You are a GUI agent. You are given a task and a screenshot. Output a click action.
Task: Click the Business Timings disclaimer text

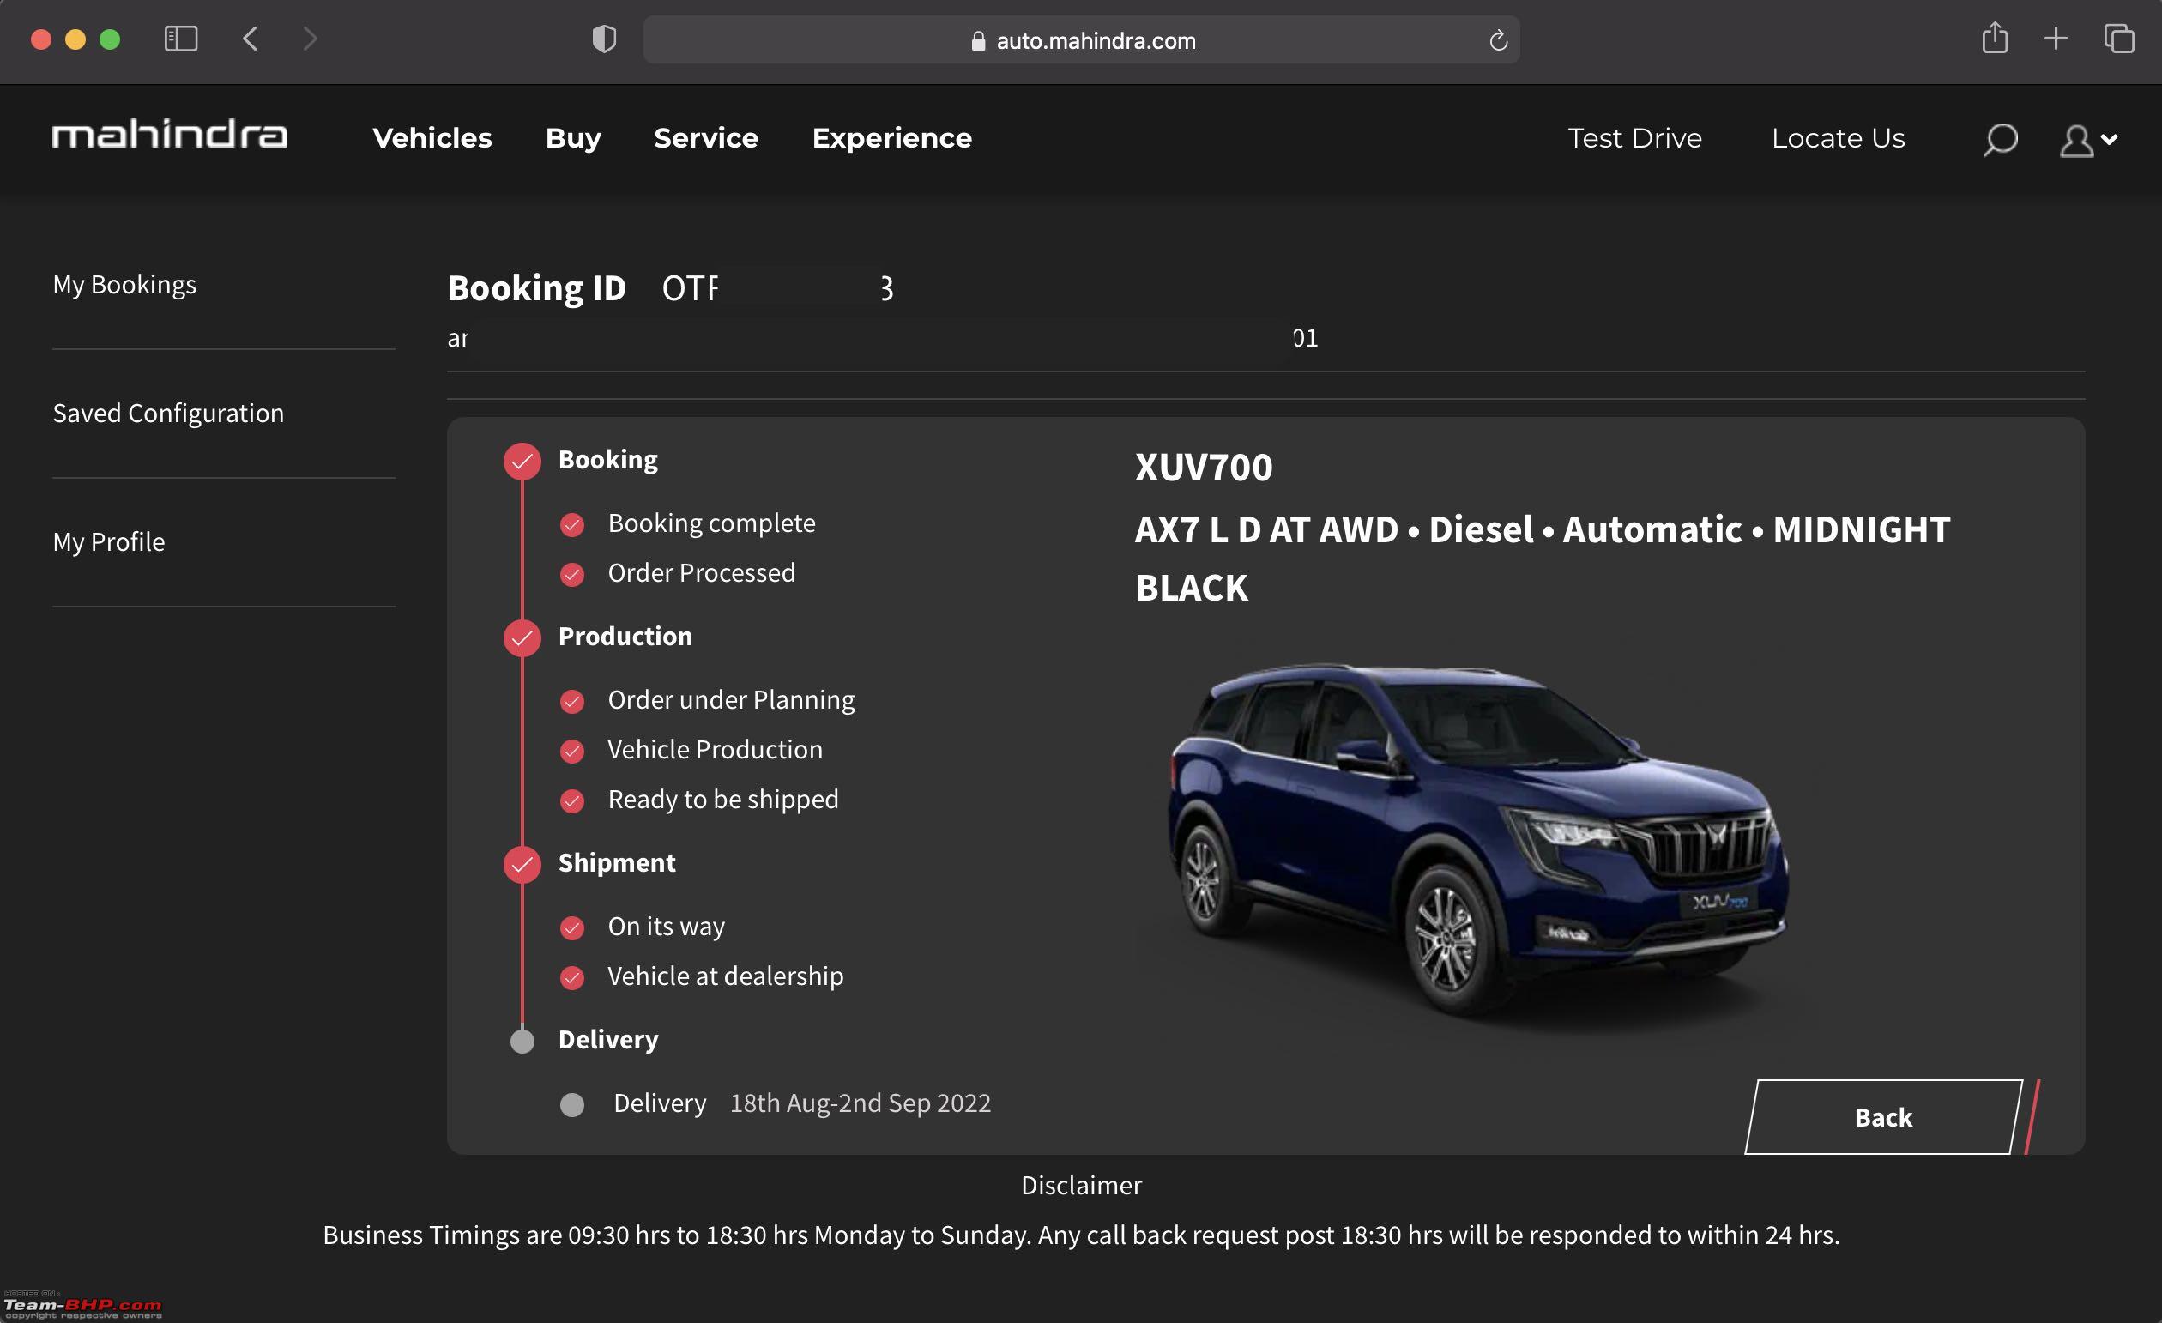[x=1081, y=1235]
